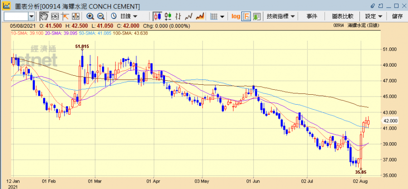Select the hand pan tool
This screenshot has width=408, height=189.
point(44,16)
